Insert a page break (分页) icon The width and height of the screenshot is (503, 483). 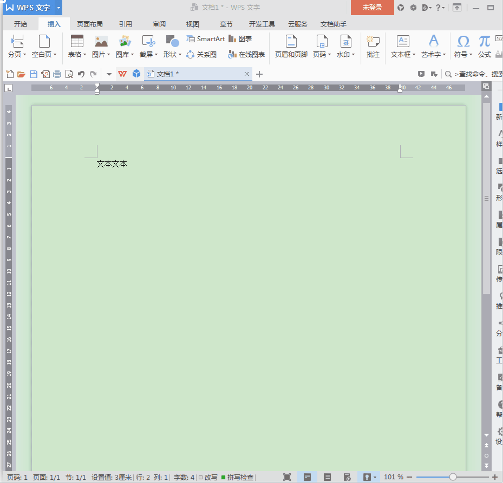(17, 41)
